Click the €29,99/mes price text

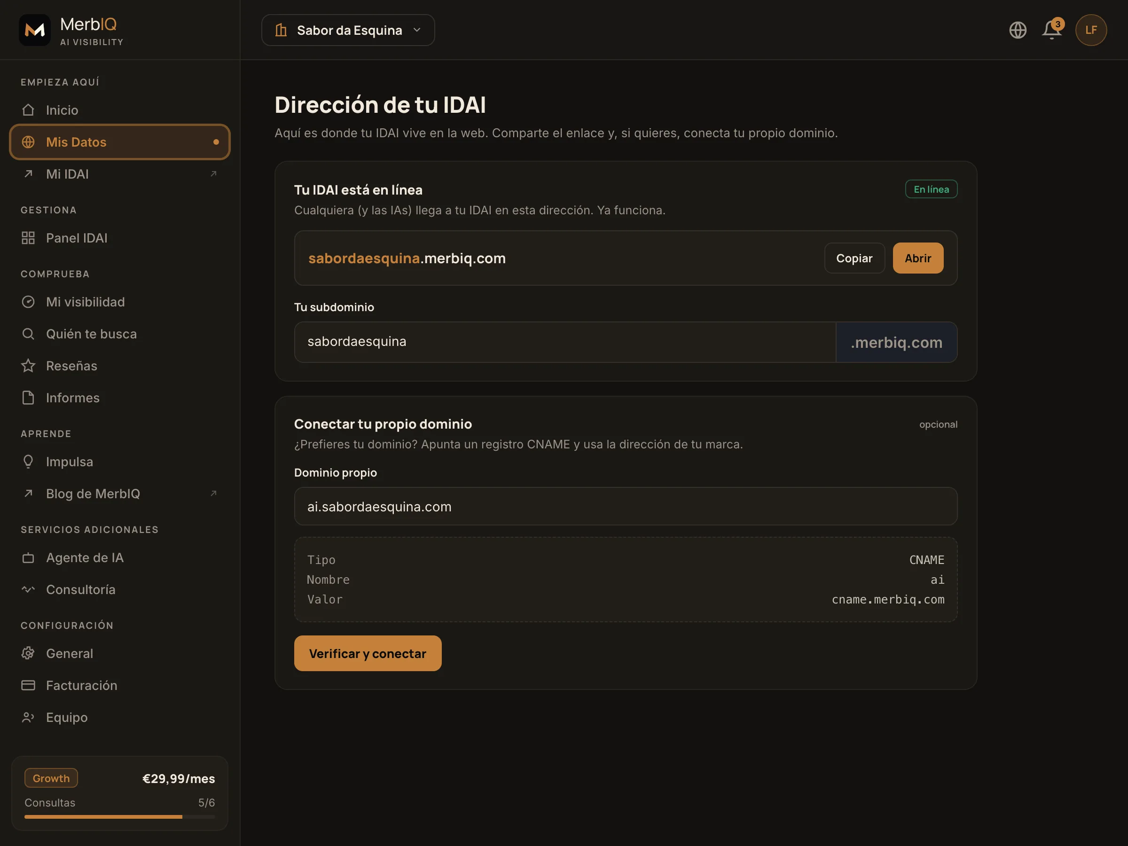click(179, 779)
